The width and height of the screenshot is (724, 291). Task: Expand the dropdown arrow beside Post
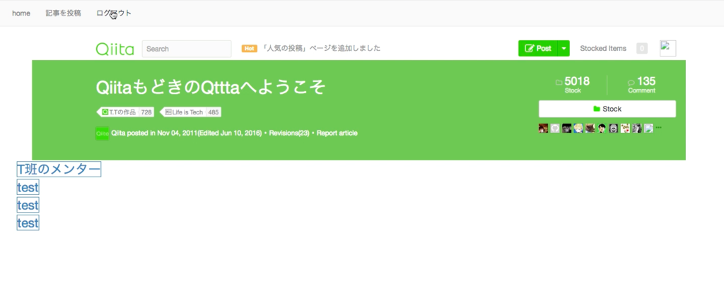click(564, 49)
